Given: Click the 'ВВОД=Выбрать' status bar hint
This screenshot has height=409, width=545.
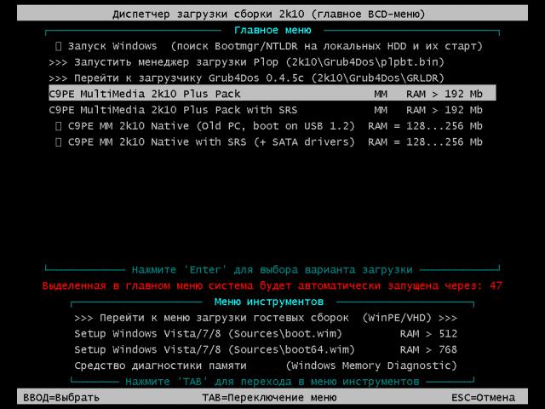Looking at the screenshot, I should click(x=61, y=398).
